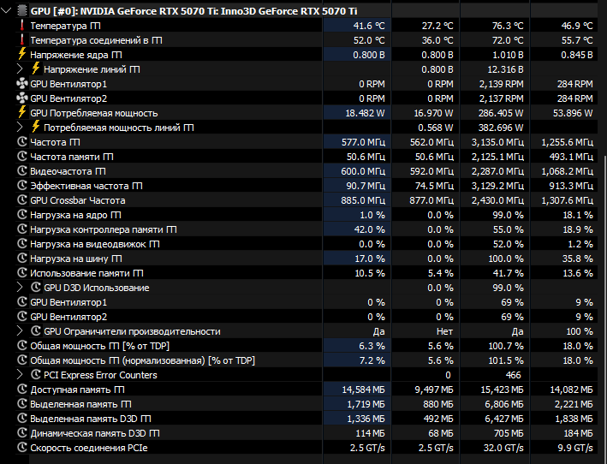This screenshot has height=464, width=607.
Task: Click clock icon beside GPU Crossbar Частота
Action: point(22,200)
